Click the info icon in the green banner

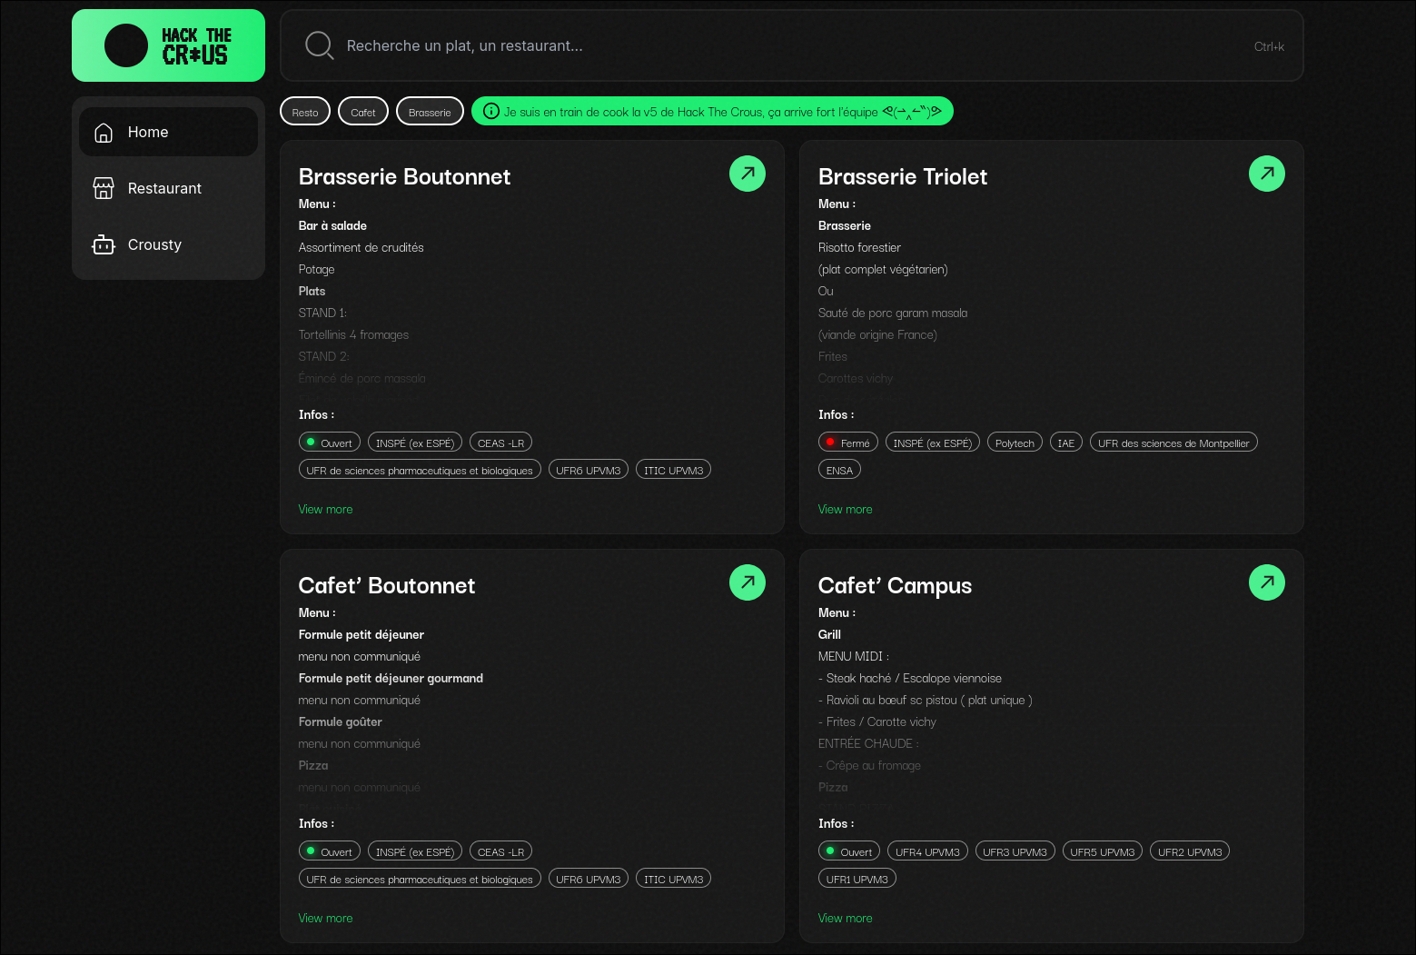coord(491,112)
